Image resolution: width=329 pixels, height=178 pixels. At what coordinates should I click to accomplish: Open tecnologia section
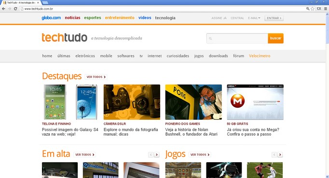click(165, 18)
